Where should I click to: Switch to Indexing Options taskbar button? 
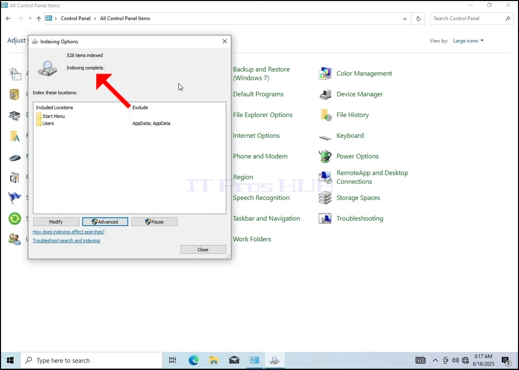point(275,360)
